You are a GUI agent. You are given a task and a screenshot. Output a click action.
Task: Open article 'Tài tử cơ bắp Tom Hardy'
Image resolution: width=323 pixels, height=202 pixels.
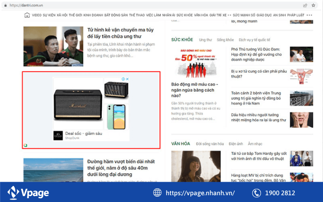tap(259, 156)
